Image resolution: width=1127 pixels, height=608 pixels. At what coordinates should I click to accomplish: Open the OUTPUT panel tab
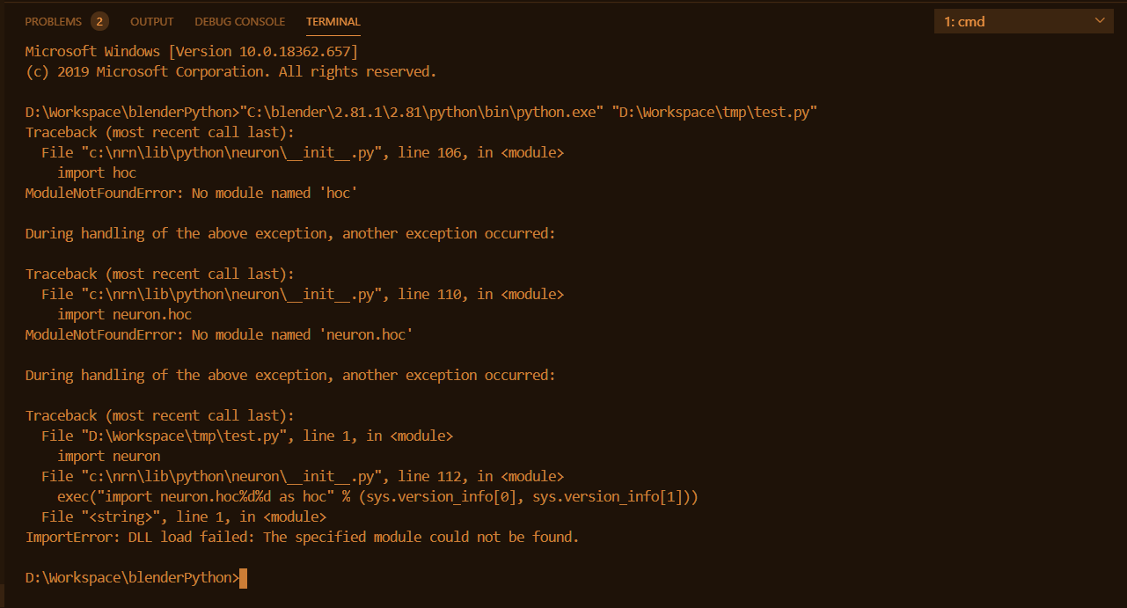click(150, 21)
